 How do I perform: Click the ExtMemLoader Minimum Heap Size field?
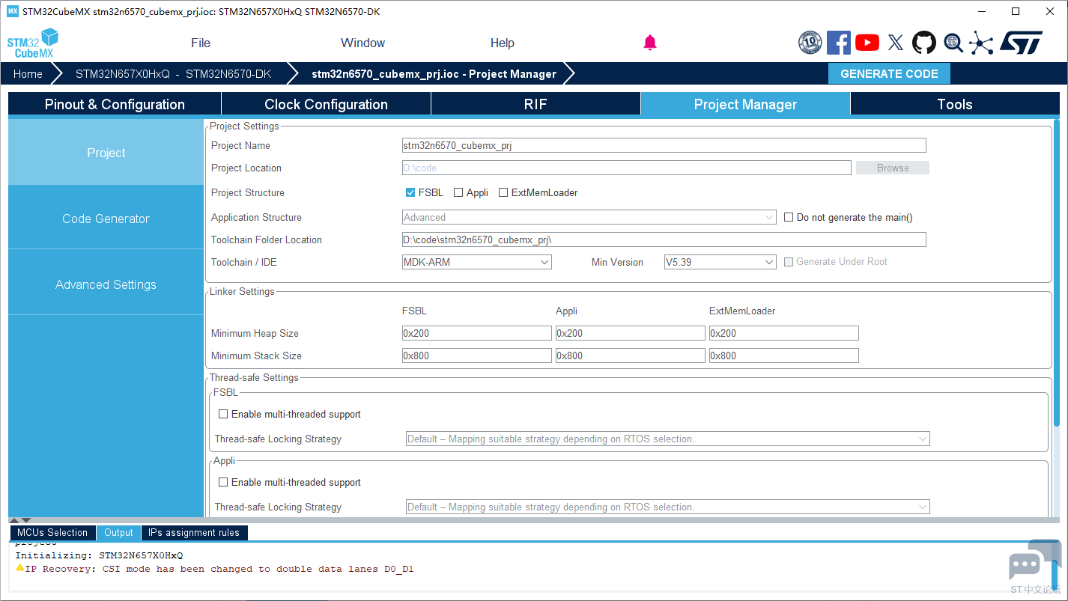784,333
